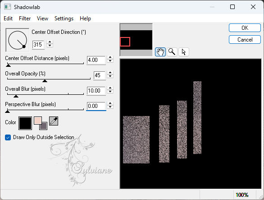The image size is (264, 200).
Task: Decrease Center Offset Distance with down arrow
Action: pyautogui.click(x=110, y=61)
